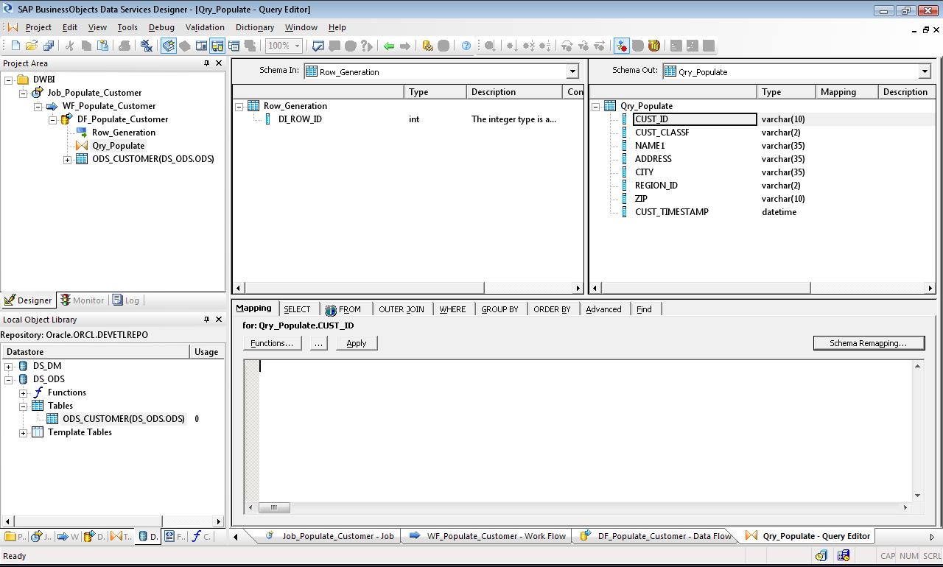Switch to the GROUP BY tab
The image size is (943, 567).
click(499, 309)
